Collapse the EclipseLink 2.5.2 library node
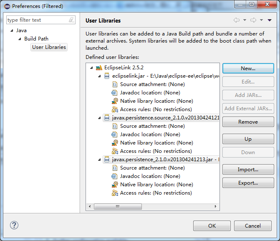 tap(92, 68)
